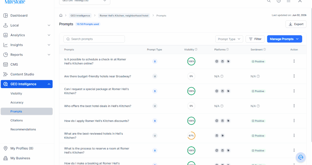Click the GEO Intelligence magnifier icon
Screen dimensions: 312x165
[5, 84]
